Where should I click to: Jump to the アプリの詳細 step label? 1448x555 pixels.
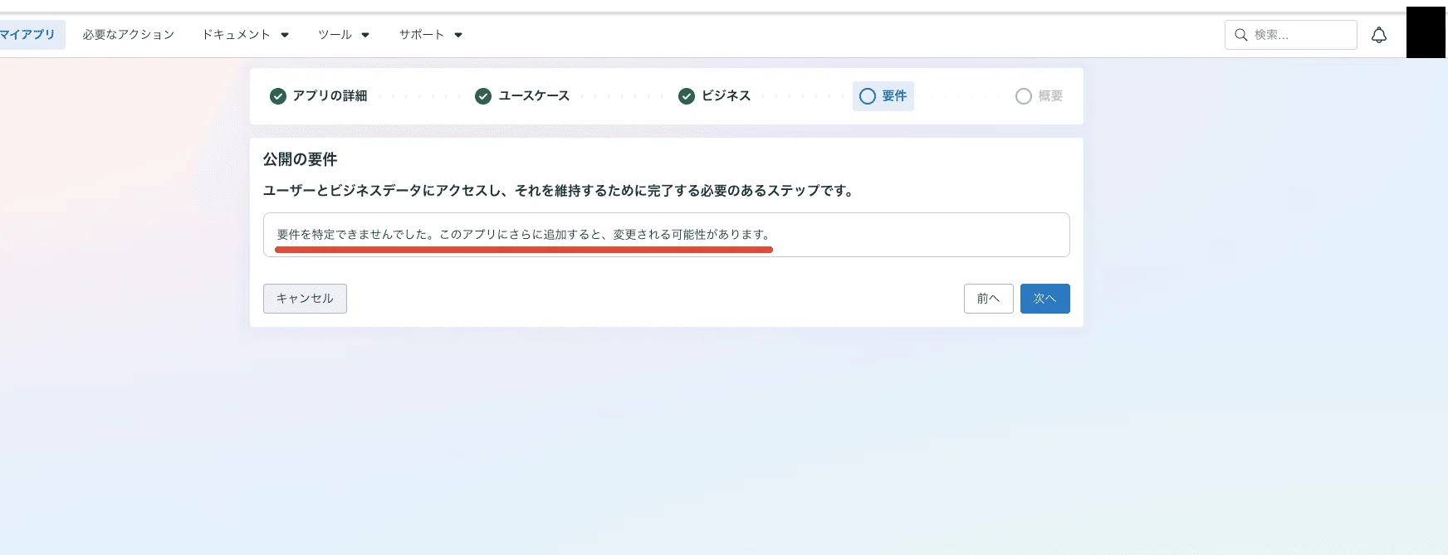click(x=330, y=96)
